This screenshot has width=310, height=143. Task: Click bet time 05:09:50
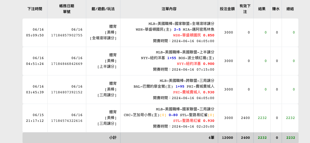tap(35, 35)
